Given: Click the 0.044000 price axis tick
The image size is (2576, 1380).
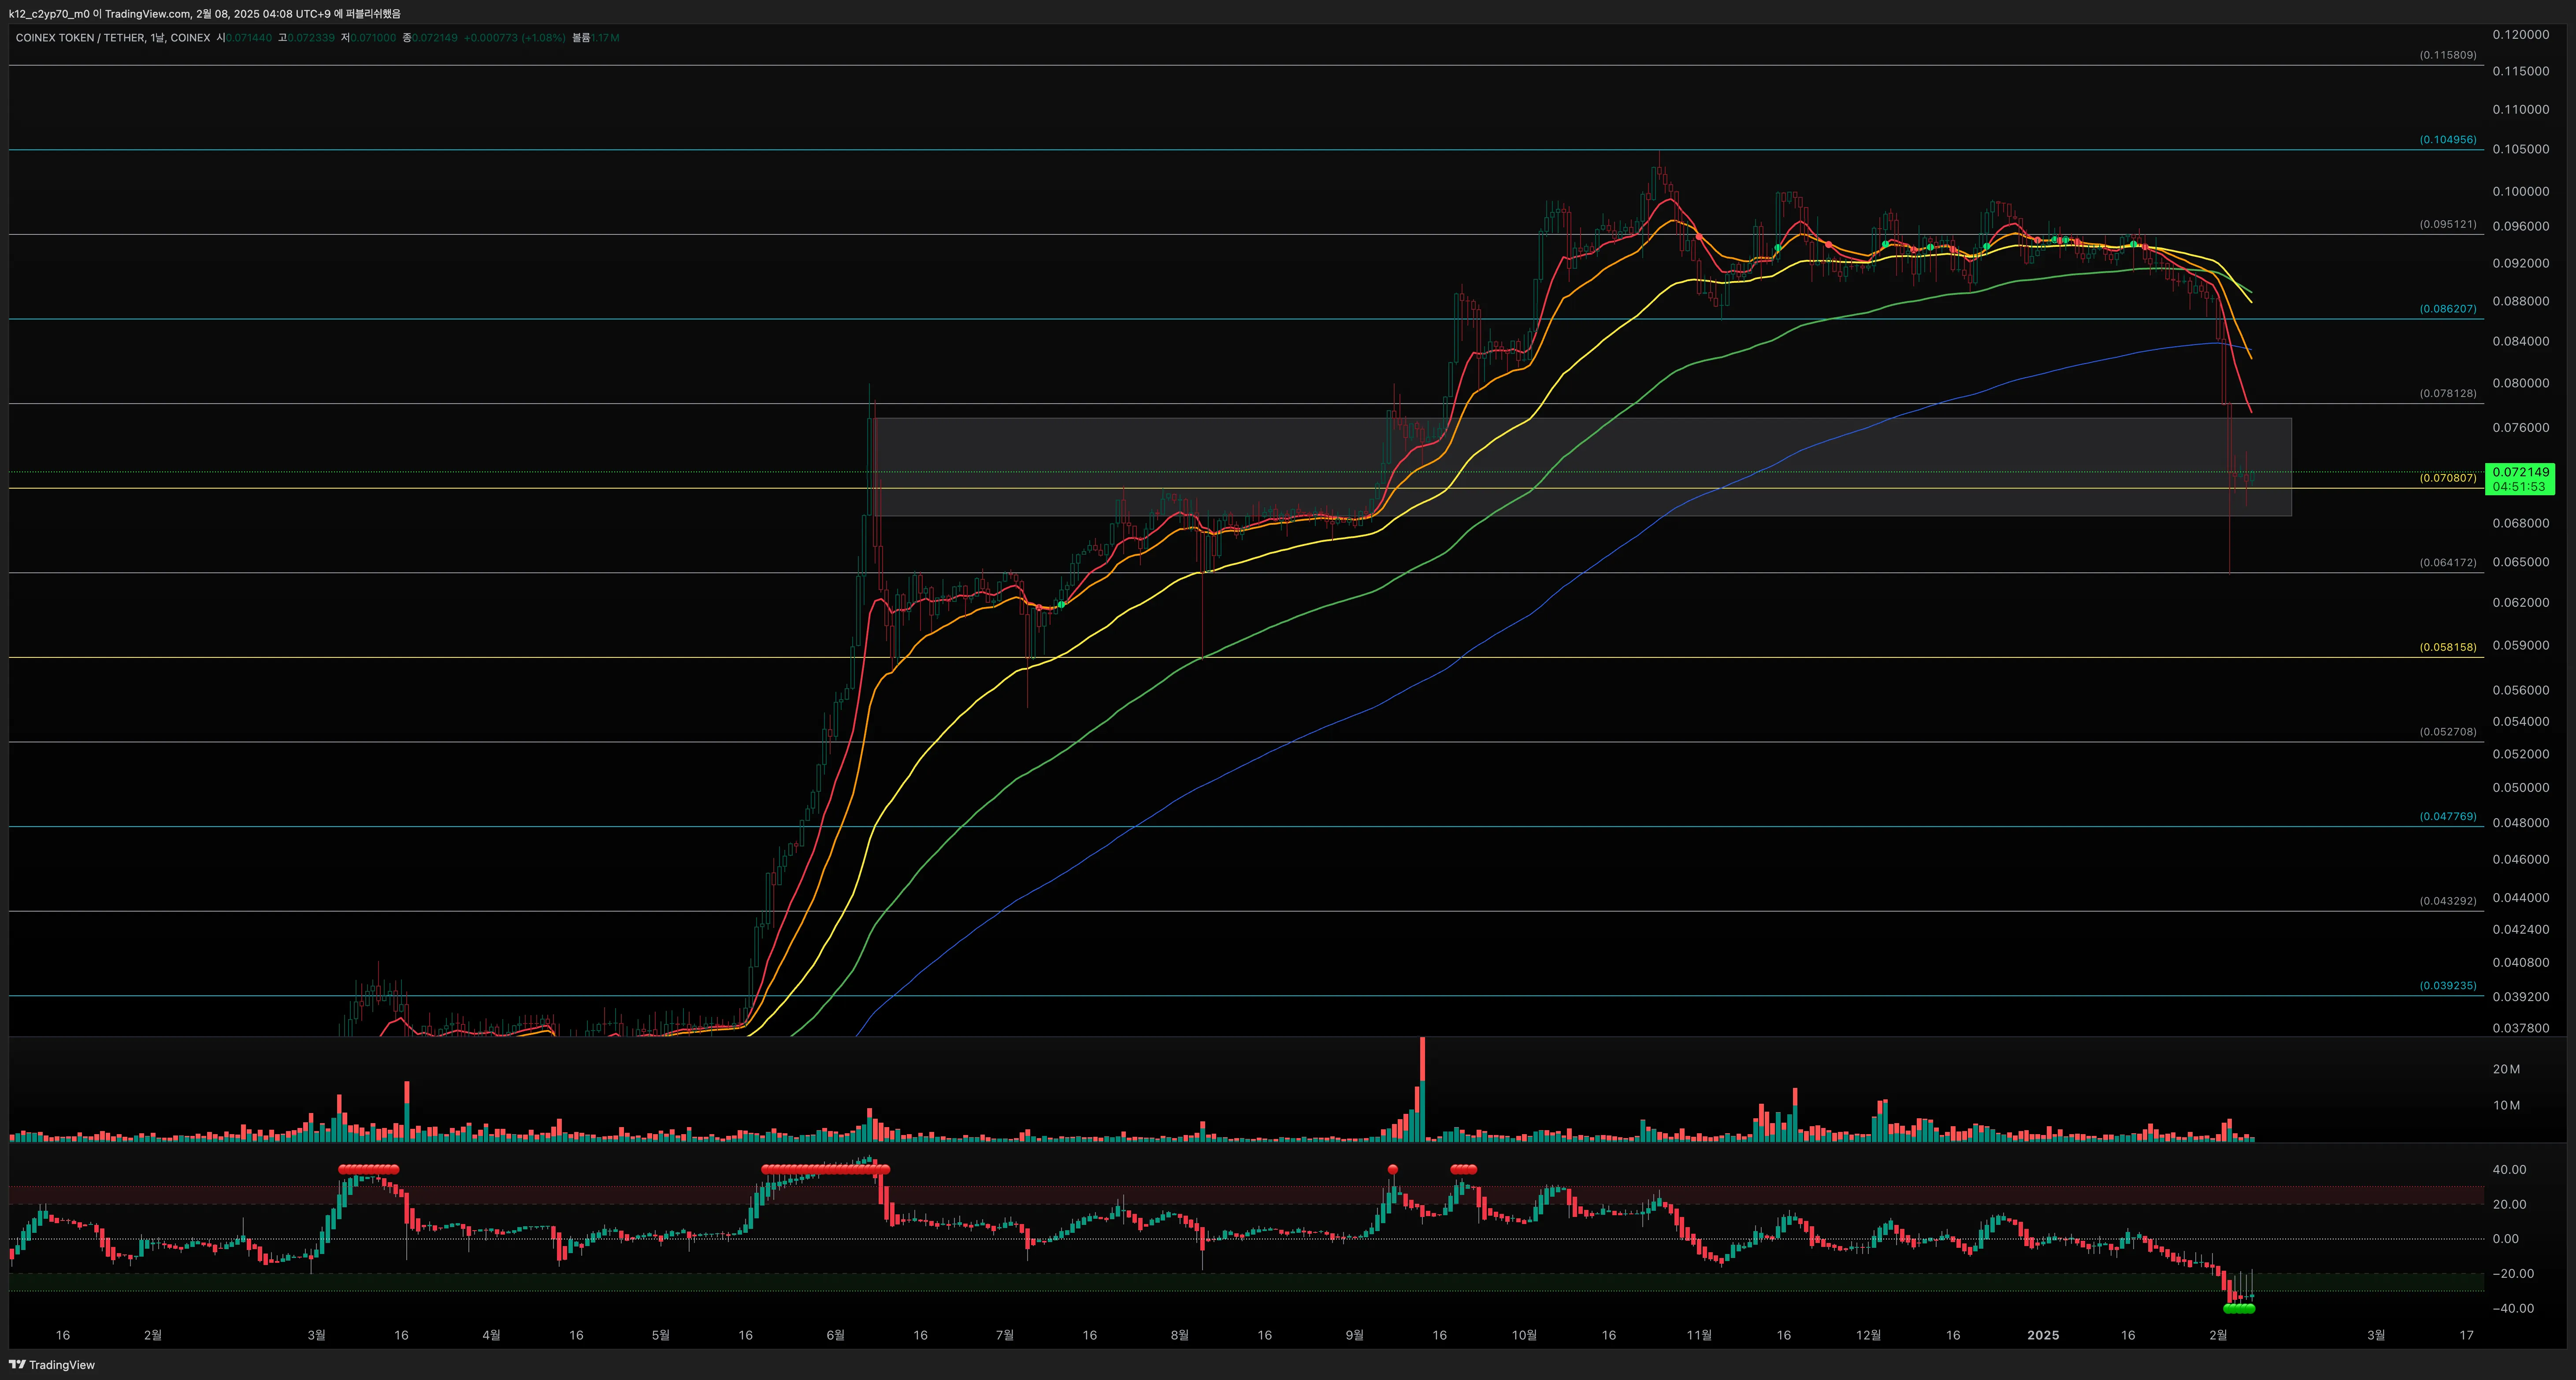Looking at the screenshot, I should (2520, 897).
